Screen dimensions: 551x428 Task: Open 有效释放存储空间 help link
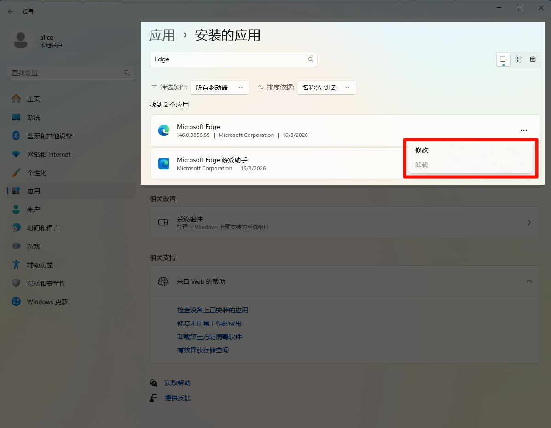coord(203,350)
